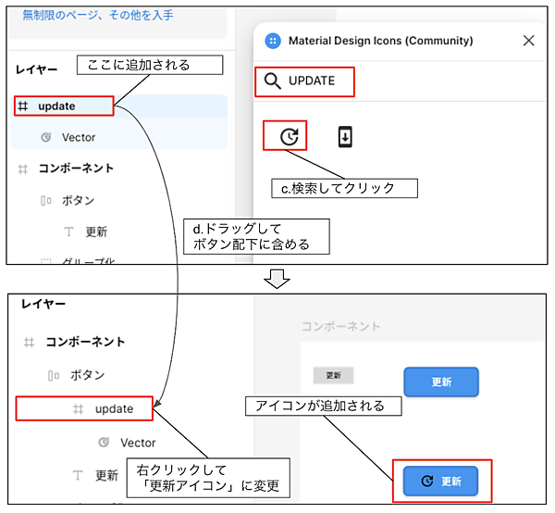Click the frame icon beside highlighted top update layer
Image resolution: width=555 pixels, height=513 pixels.
coord(24,106)
